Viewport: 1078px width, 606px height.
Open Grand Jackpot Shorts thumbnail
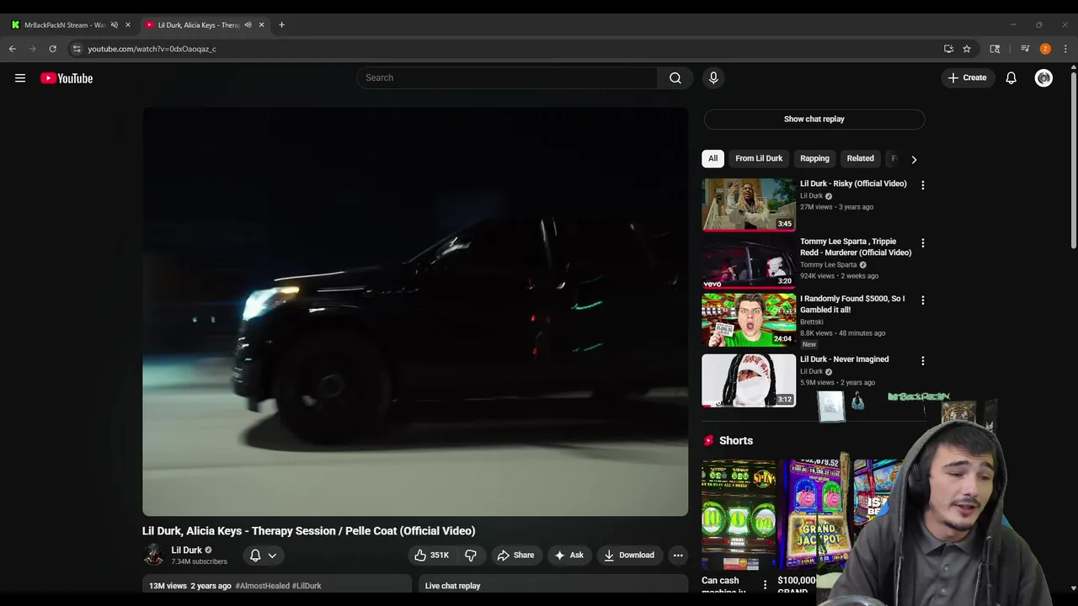click(x=814, y=514)
